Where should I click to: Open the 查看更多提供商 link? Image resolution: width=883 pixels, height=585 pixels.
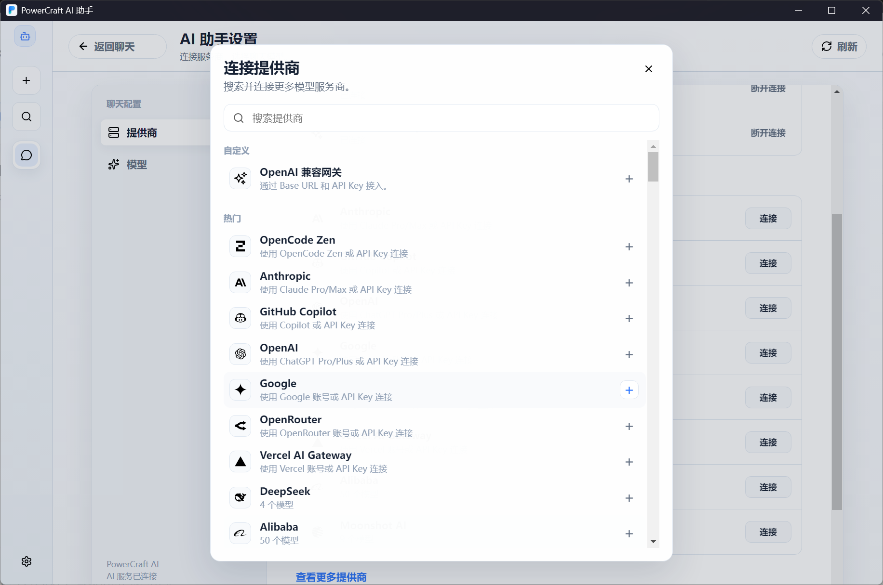tap(331, 577)
